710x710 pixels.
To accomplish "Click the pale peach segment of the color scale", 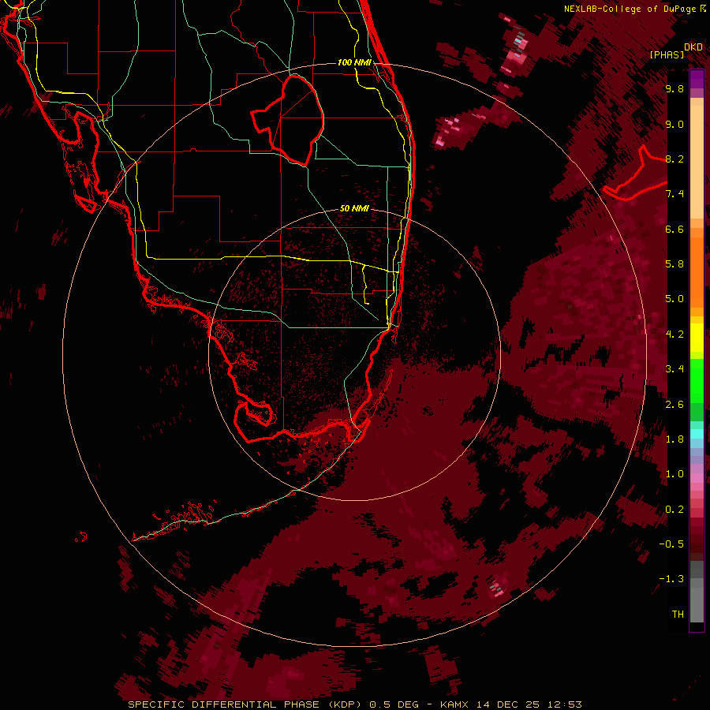I will (x=697, y=162).
